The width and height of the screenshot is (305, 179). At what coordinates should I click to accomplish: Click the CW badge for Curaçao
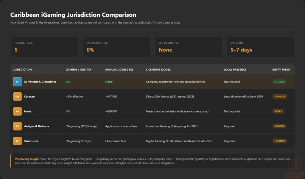[17, 96]
